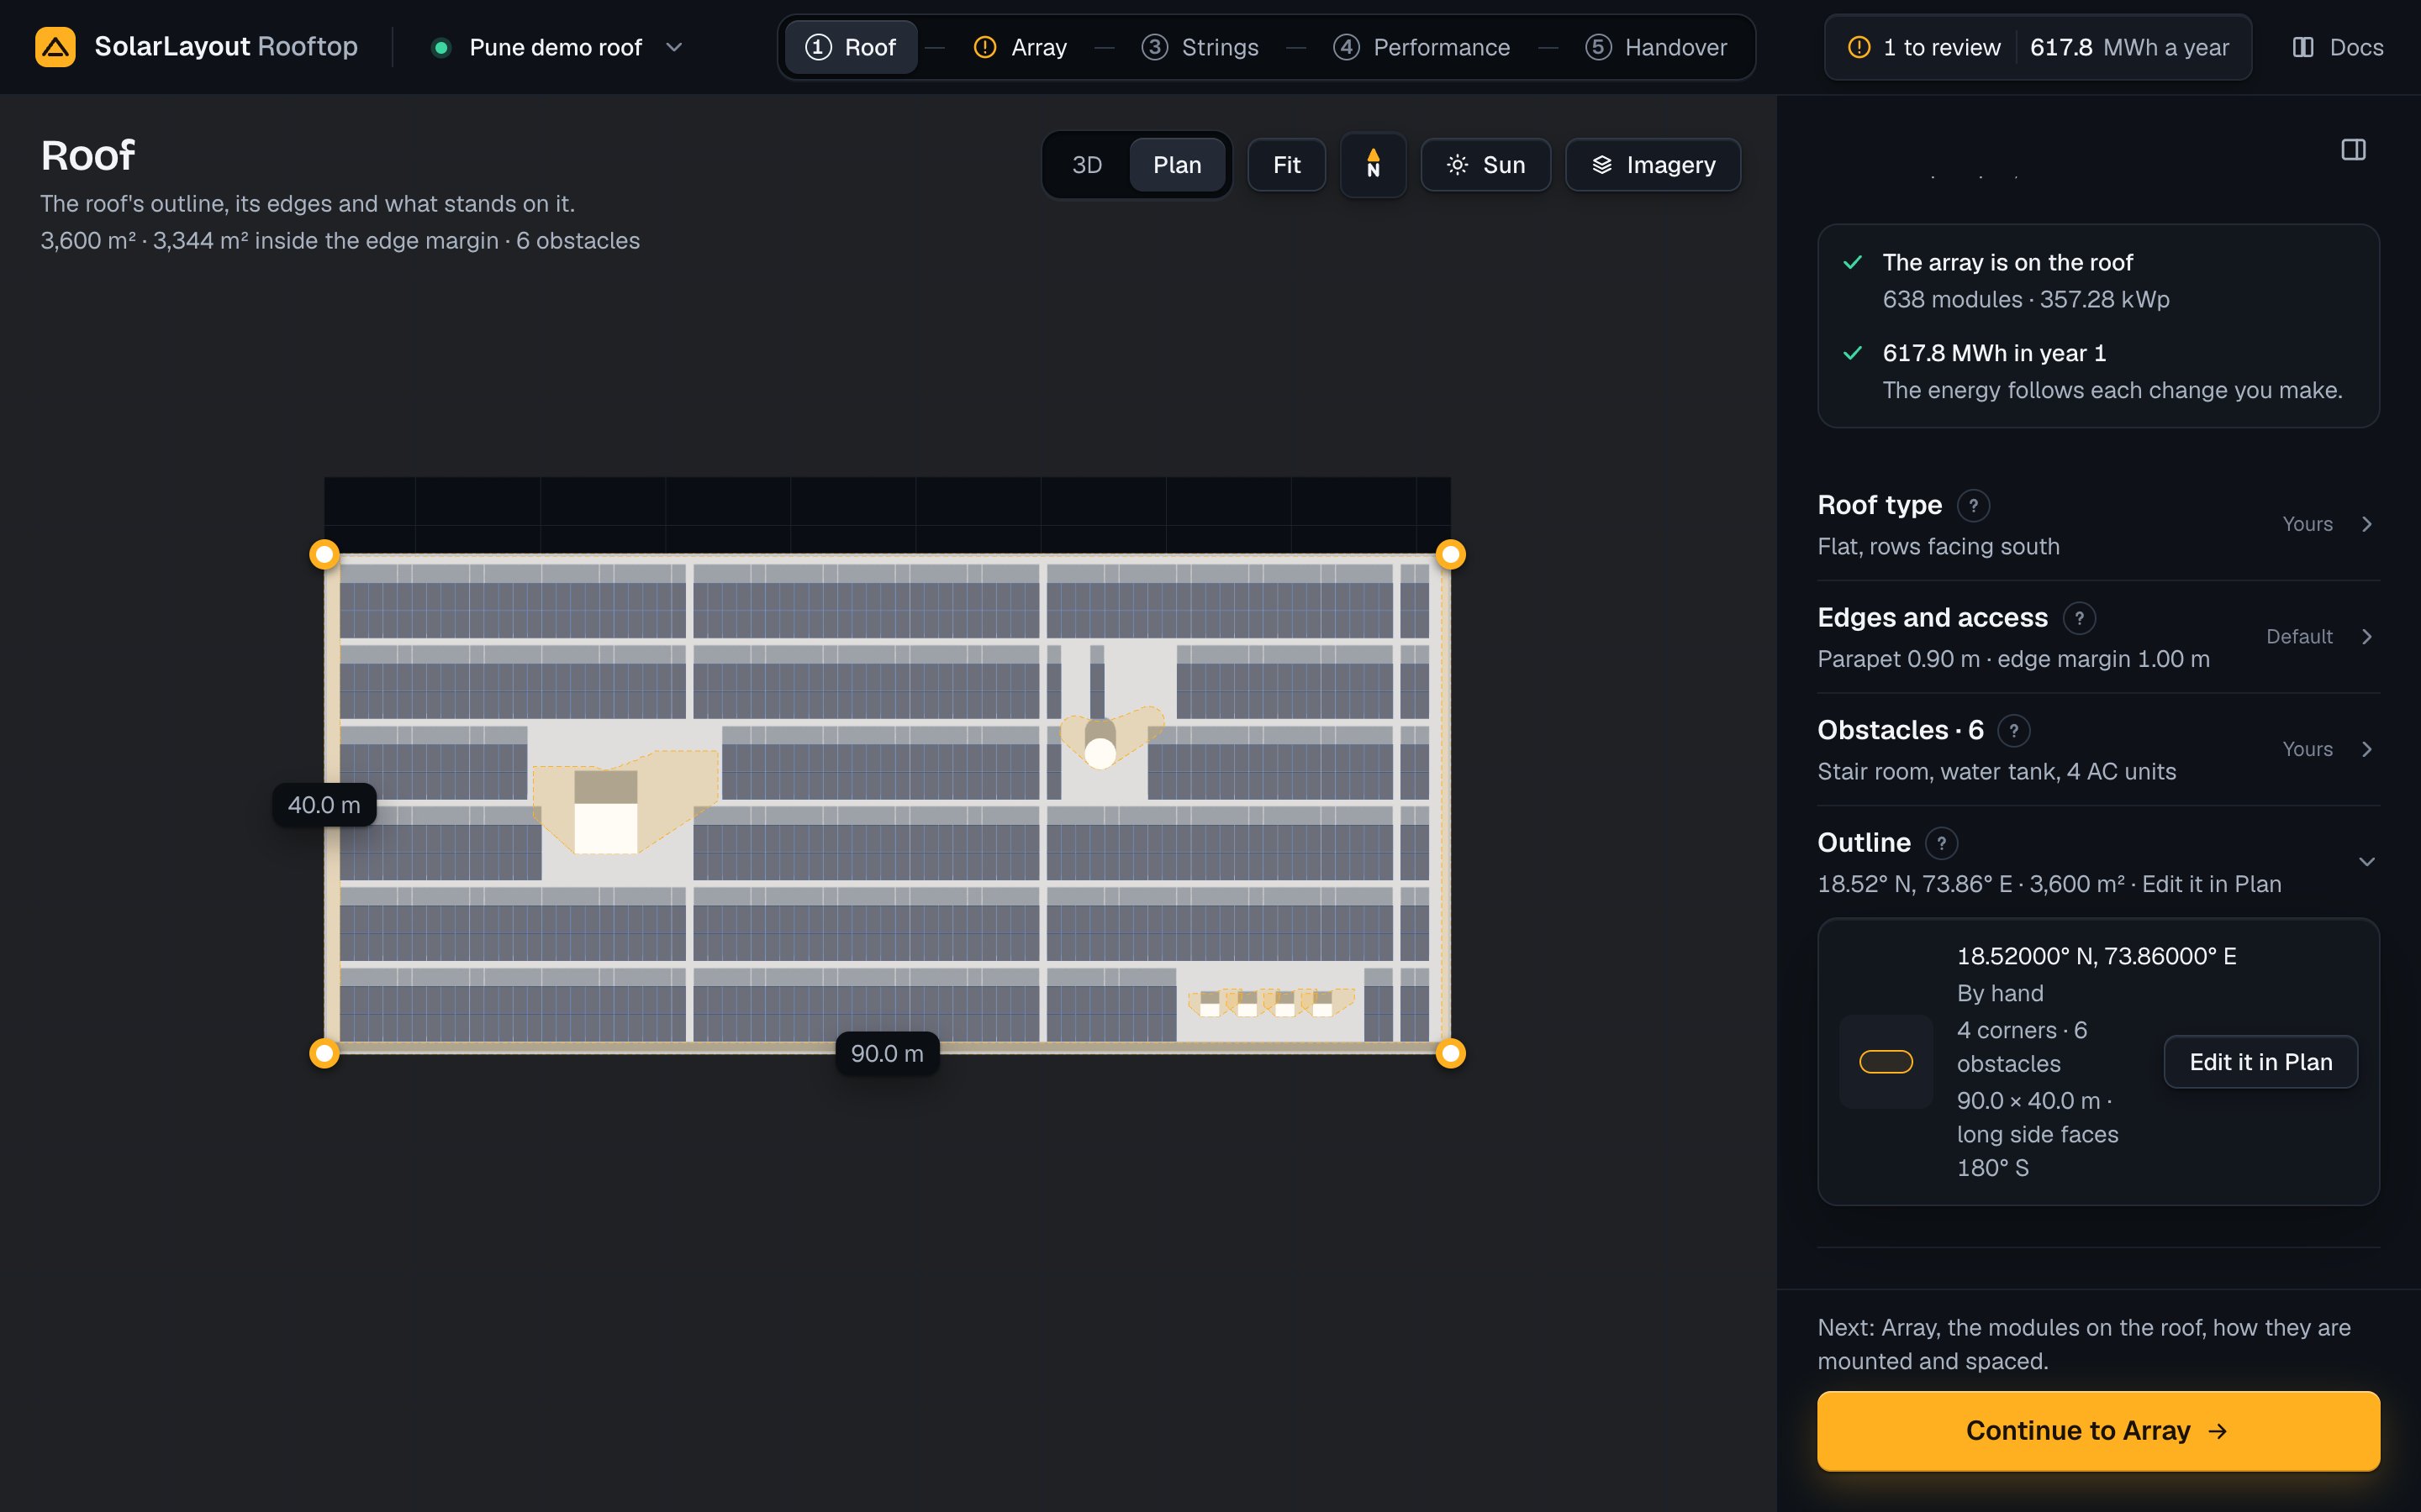Open the Performance step
Viewport: 2421px width, 1512px height.
tap(1421, 47)
